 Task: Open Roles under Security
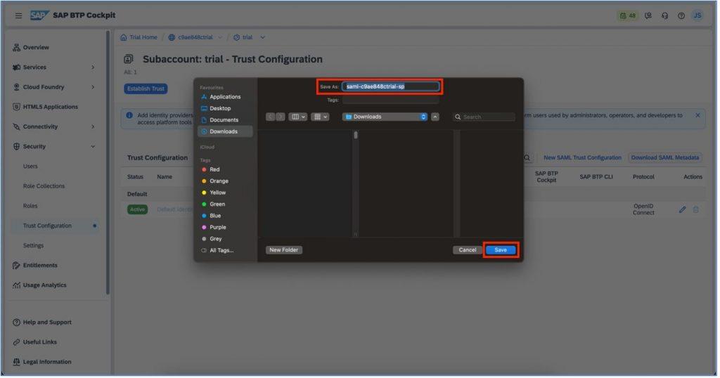tap(31, 206)
